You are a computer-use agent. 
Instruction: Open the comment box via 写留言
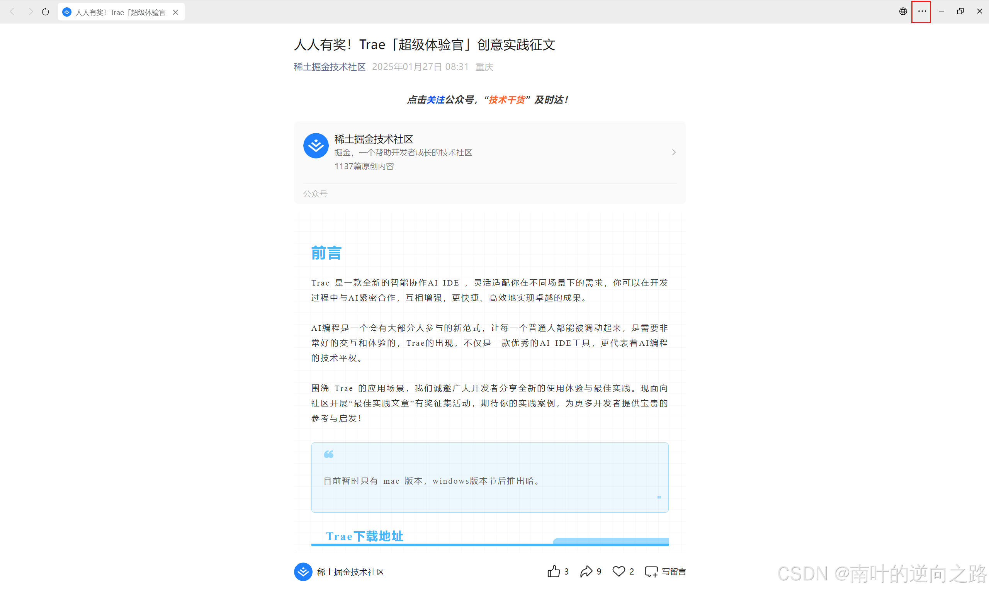pos(673,571)
